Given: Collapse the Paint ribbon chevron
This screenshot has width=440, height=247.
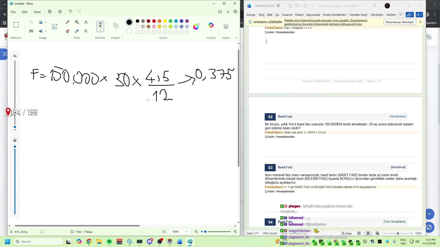Looking at the screenshot, I should [236, 38].
